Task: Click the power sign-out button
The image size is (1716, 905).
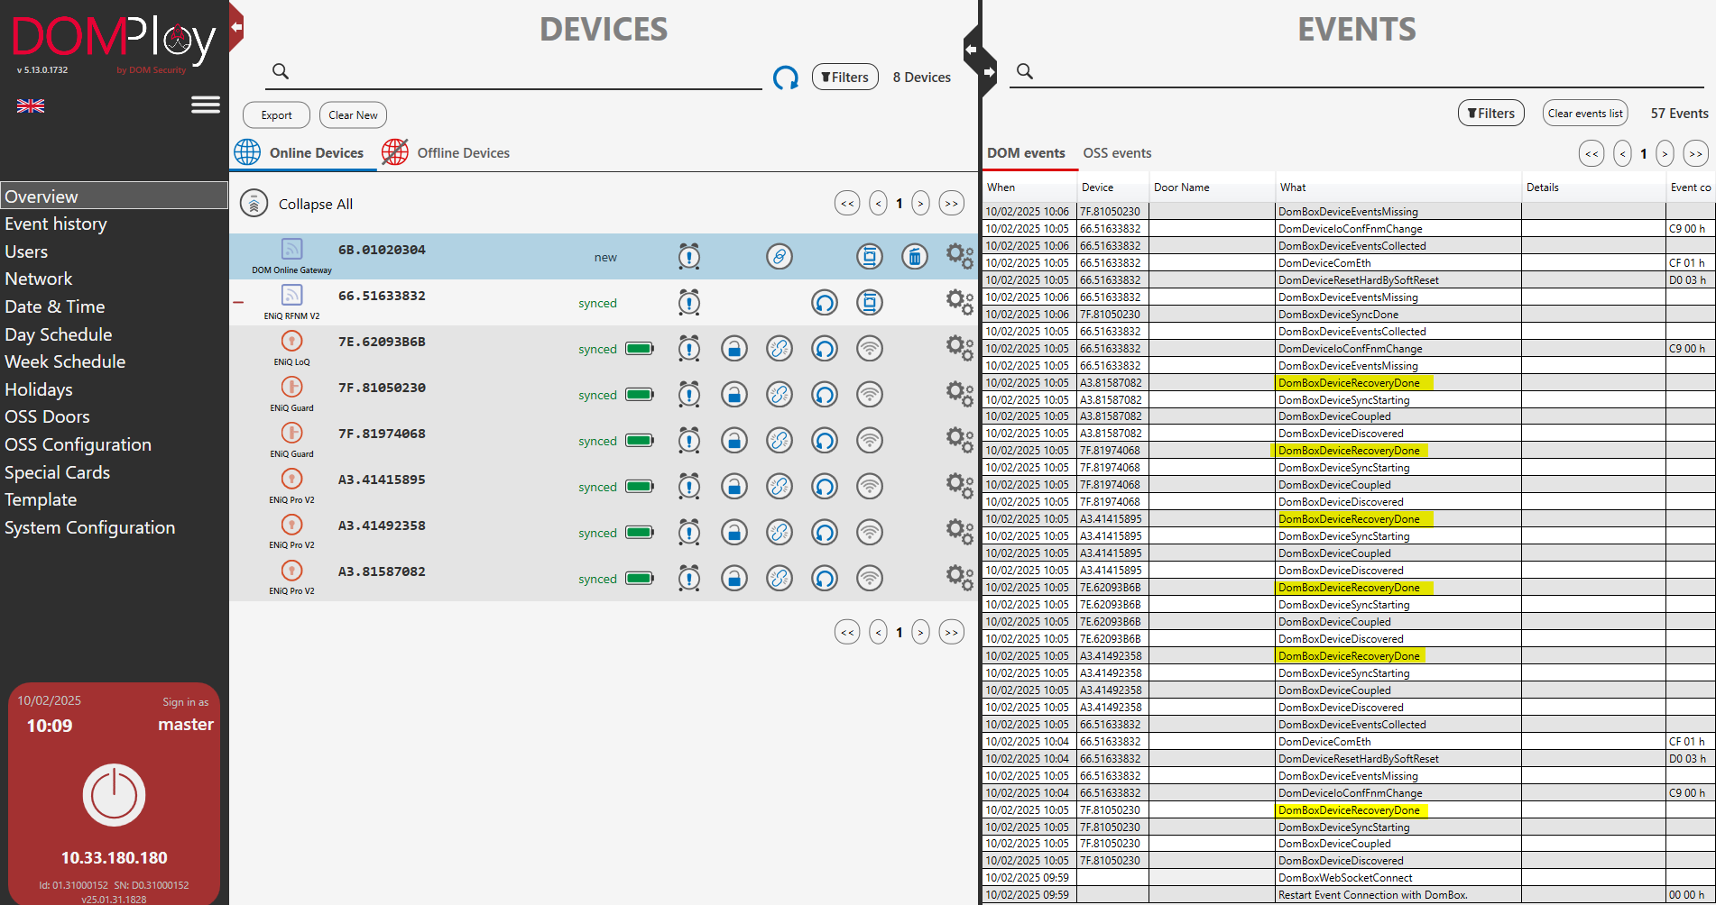Action: pyautogui.click(x=114, y=795)
